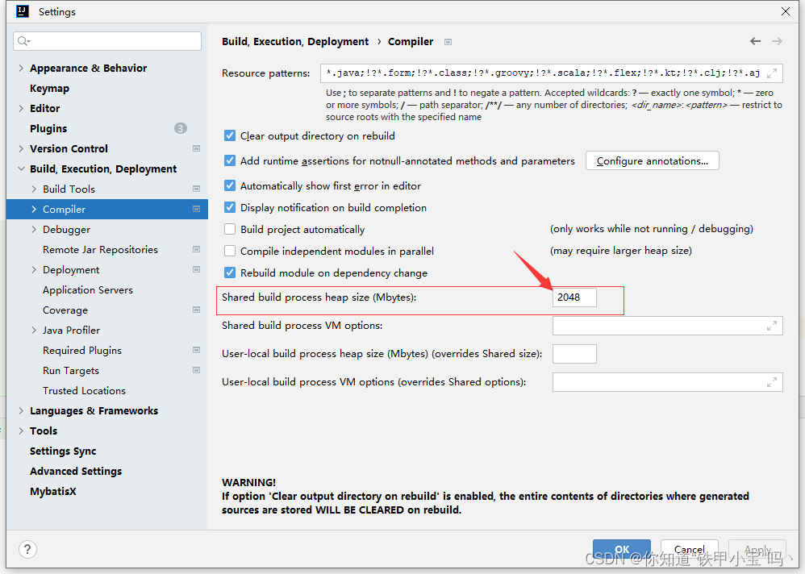Click Shared build process heap size field
805x574 pixels.
point(574,297)
